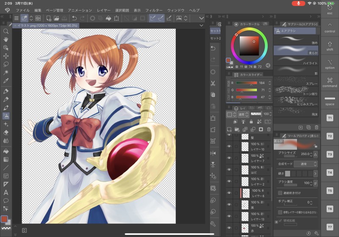Hide layer レイヤー10 with its eye icon

tap(229, 147)
